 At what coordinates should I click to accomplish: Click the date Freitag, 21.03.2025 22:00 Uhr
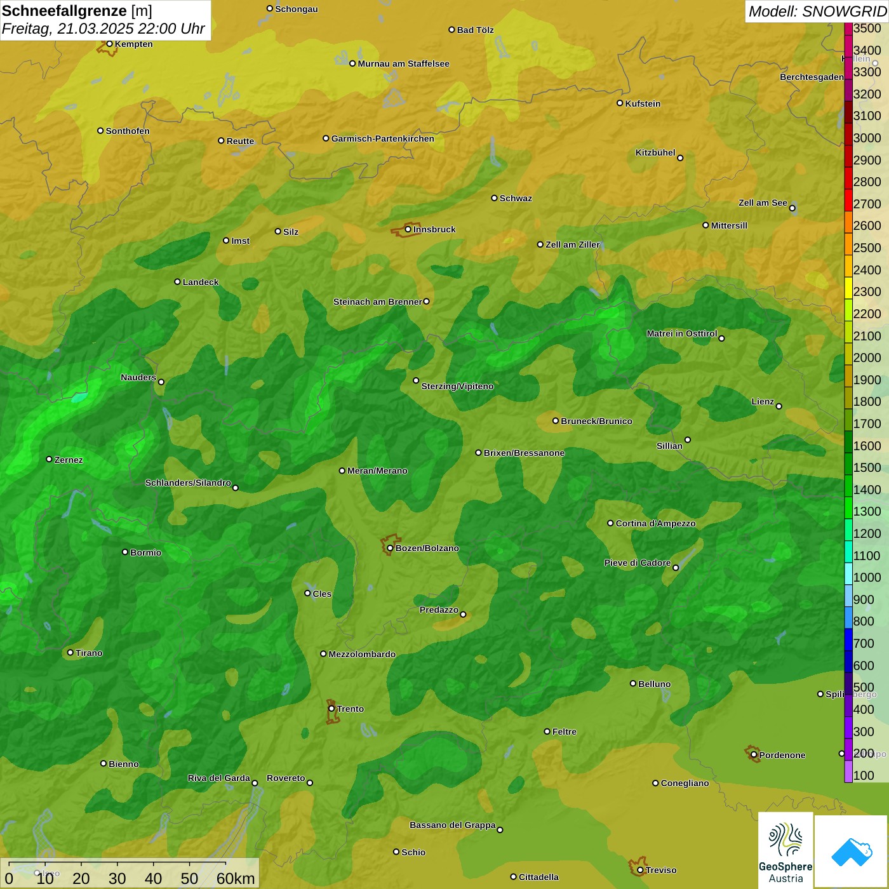pos(104,29)
